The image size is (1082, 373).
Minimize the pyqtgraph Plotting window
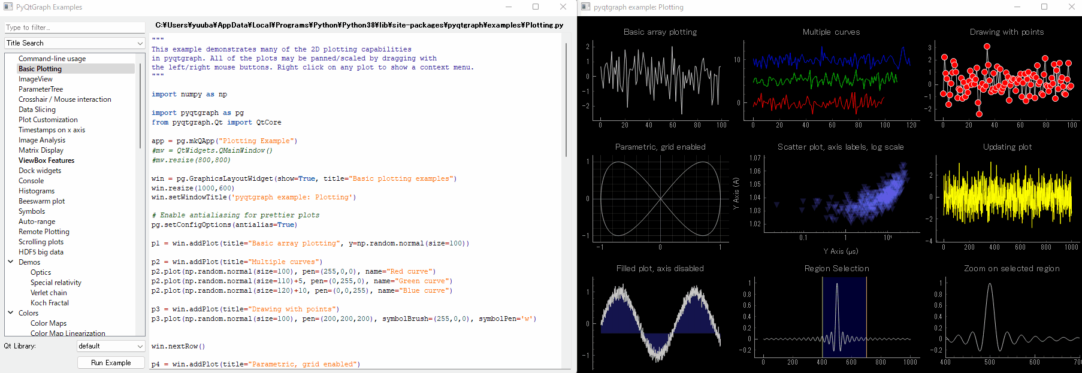(1017, 7)
